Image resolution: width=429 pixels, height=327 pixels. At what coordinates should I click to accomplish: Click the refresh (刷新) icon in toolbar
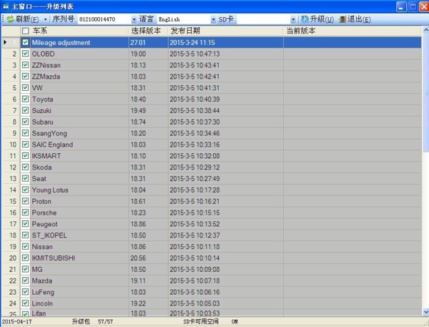(x=10, y=19)
